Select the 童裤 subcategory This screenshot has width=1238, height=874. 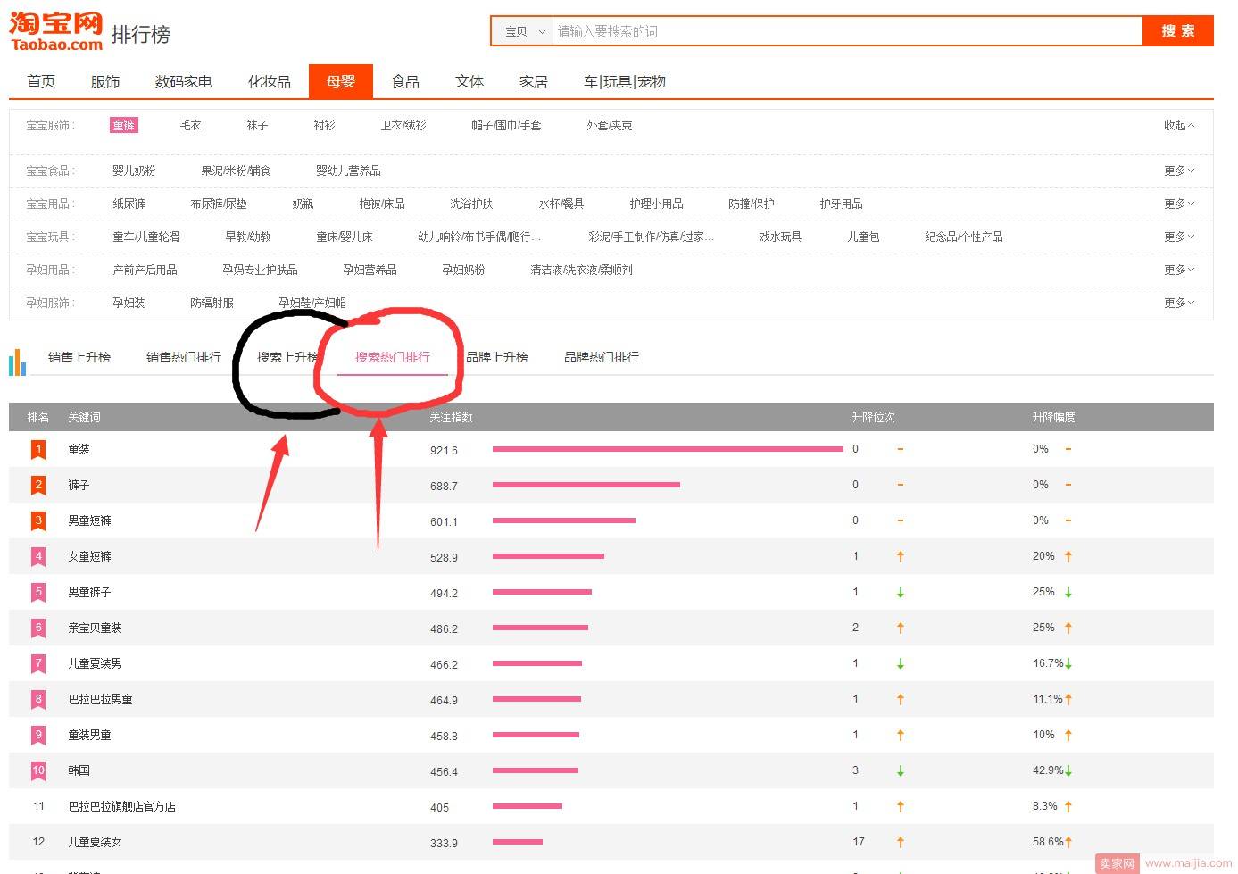(x=124, y=125)
